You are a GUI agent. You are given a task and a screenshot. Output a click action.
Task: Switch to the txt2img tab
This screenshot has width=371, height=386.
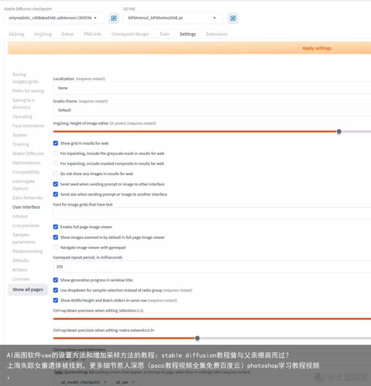17,34
